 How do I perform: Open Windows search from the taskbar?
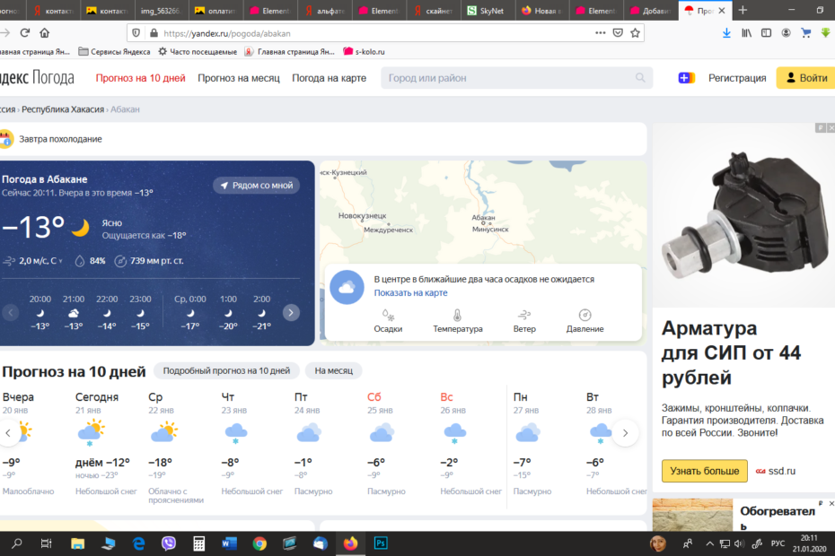coord(17,543)
